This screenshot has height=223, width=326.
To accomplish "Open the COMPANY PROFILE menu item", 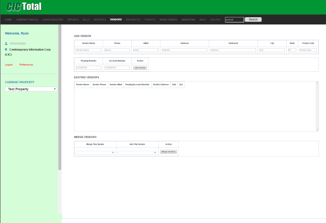I will tap(27, 20).
